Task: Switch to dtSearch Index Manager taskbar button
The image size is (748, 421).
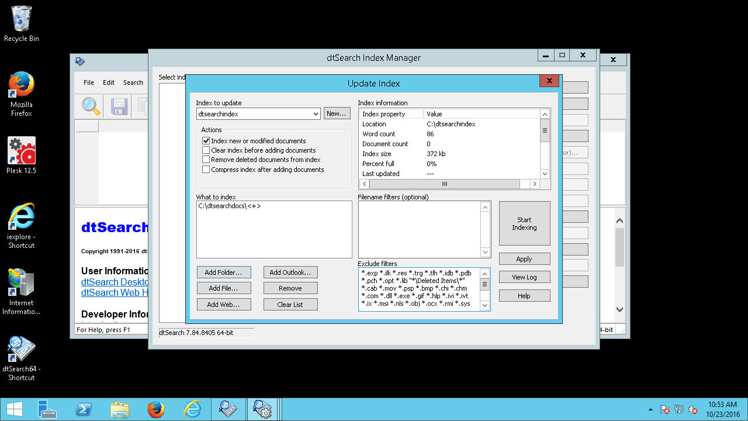Action: [x=262, y=409]
